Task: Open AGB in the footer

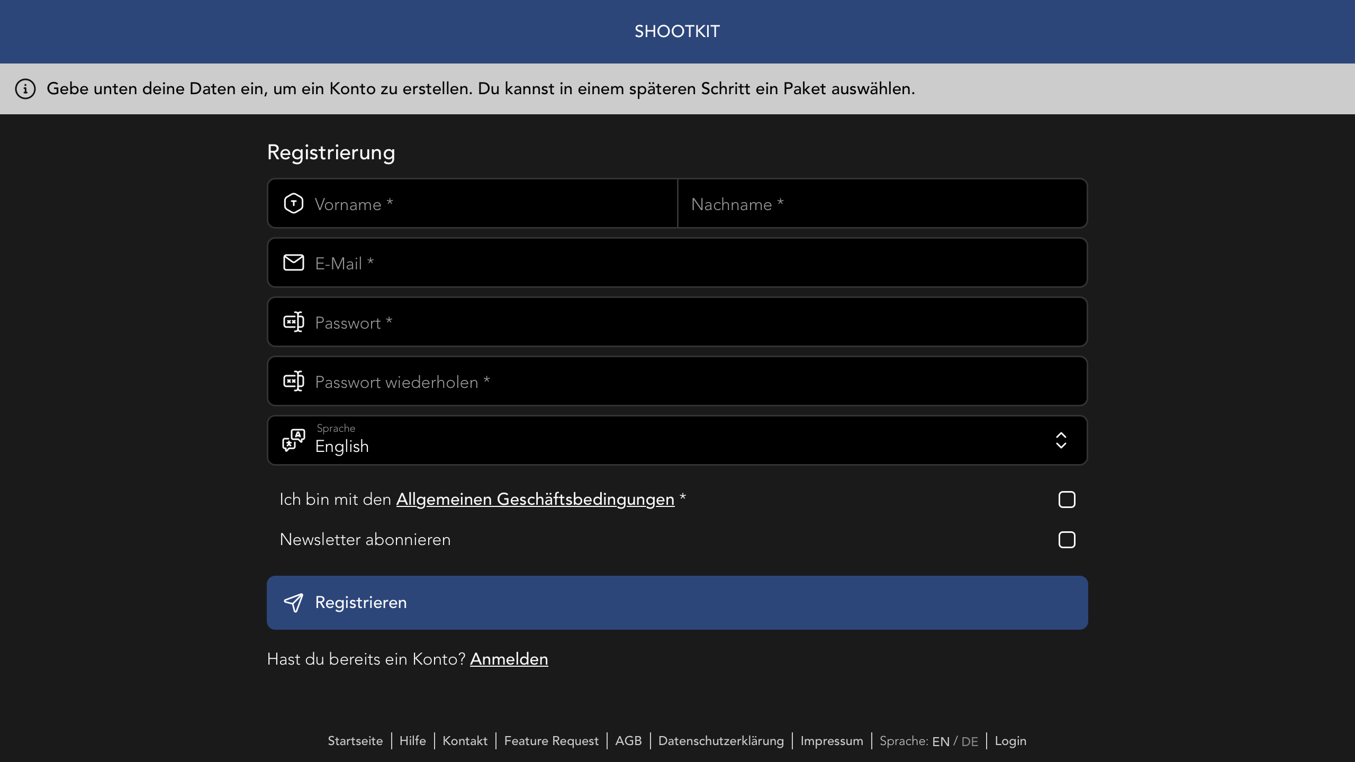Action: pos(629,741)
